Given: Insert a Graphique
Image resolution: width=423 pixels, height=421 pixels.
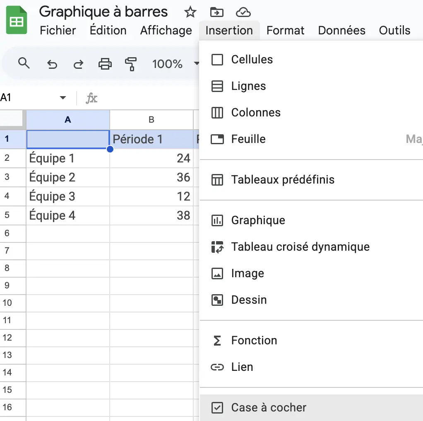Looking at the screenshot, I should [x=311, y=220].
